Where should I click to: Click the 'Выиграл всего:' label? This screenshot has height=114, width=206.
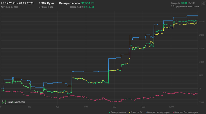pos(70,3)
